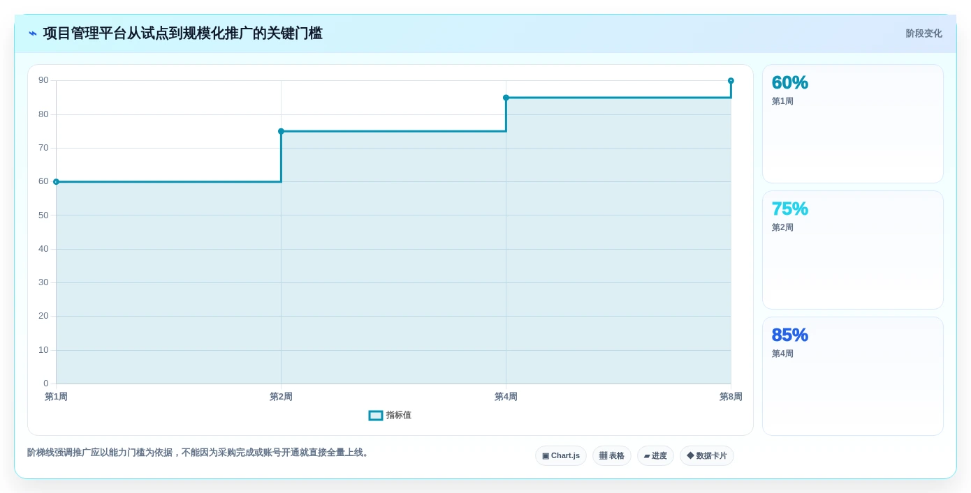Screen dimensions: 971x493
Task: Select the Chart.js tag chip
Action: [561, 456]
